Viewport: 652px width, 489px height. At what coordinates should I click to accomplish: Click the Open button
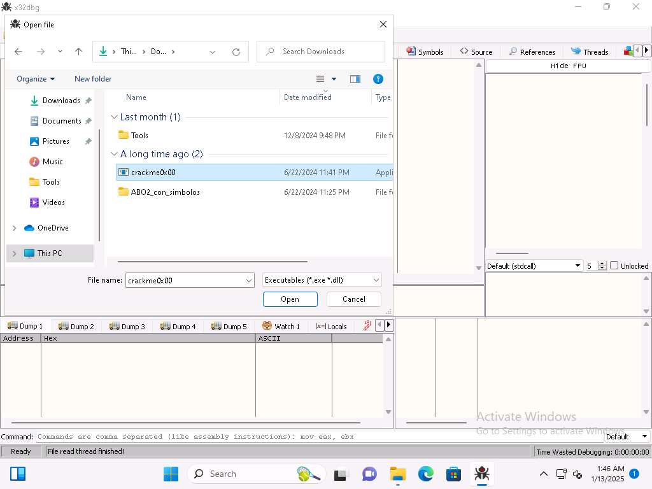click(290, 299)
